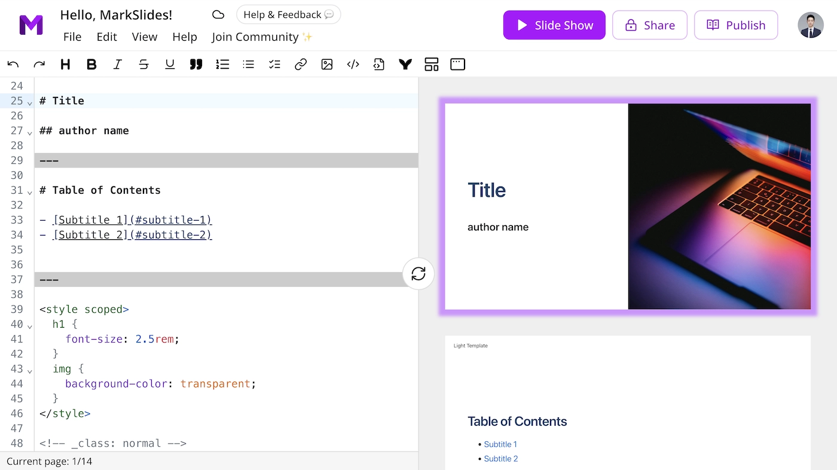
Task: Collapse the code fold at line 39
Action: 29,310
